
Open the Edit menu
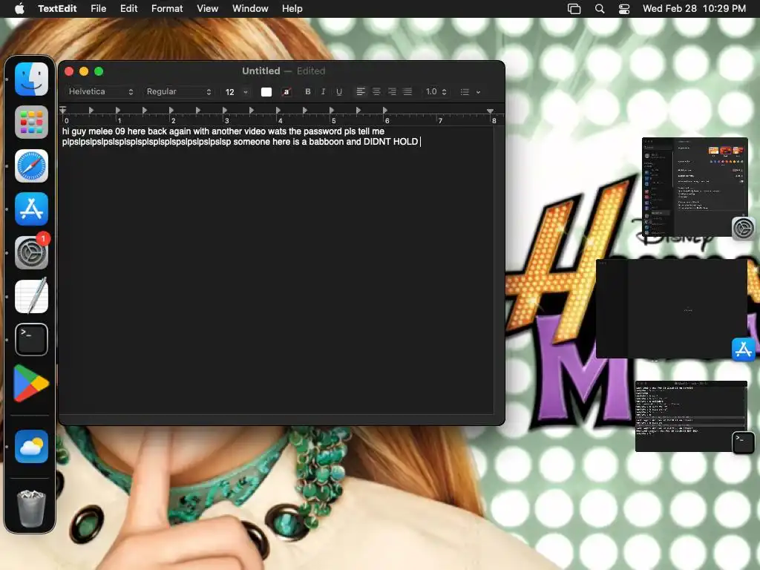click(x=129, y=8)
